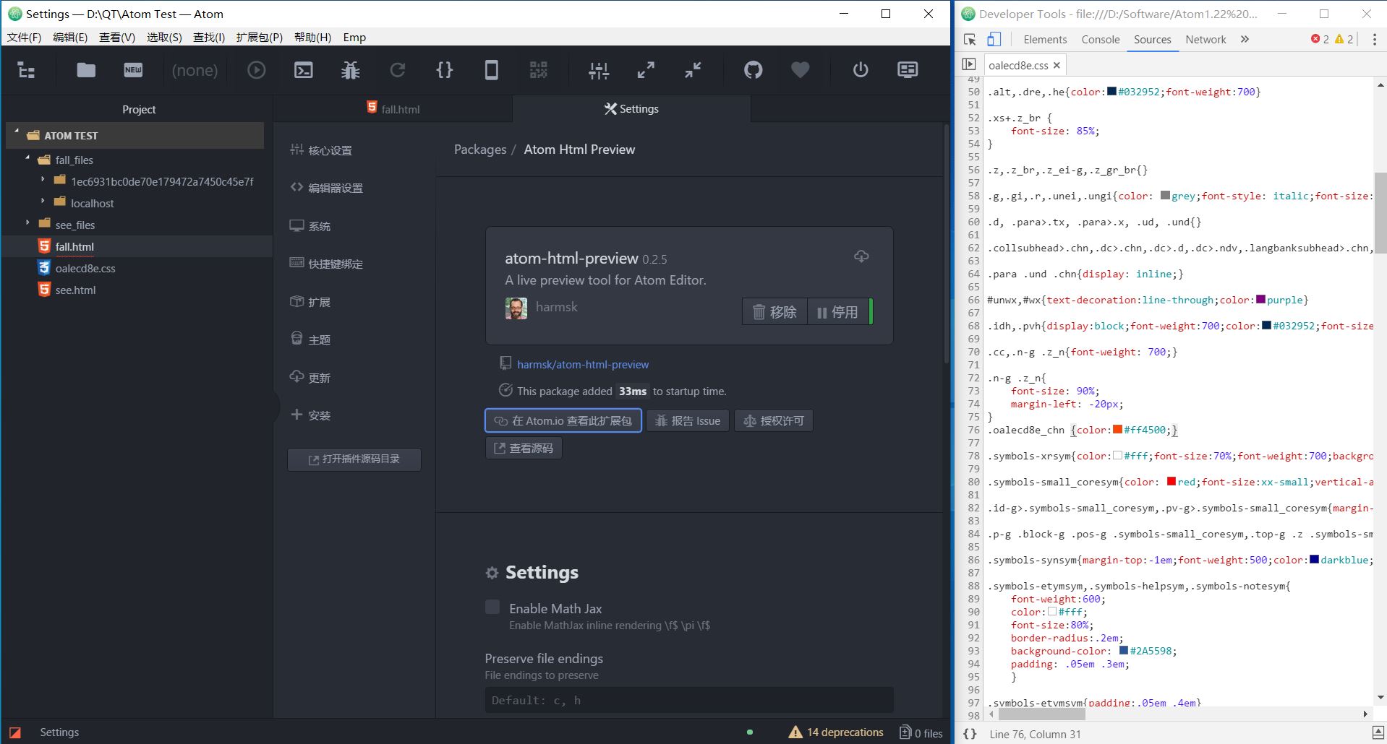
Task: Expand the localhost folder
Action: click(x=43, y=201)
